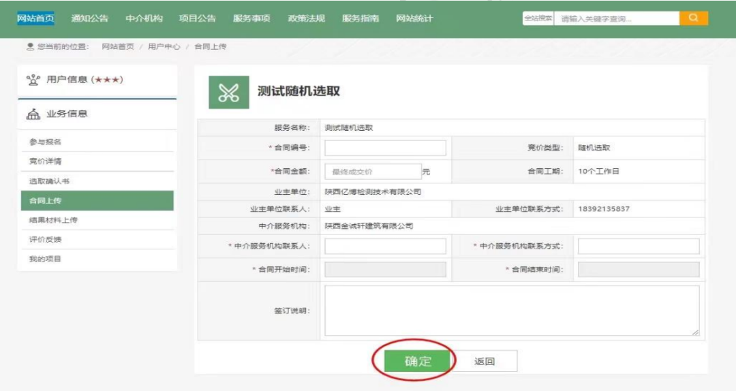Image resolution: width=736 pixels, height=391 pixels.
Task: Click the keyword search input field
Action: (x=616, y=18)
